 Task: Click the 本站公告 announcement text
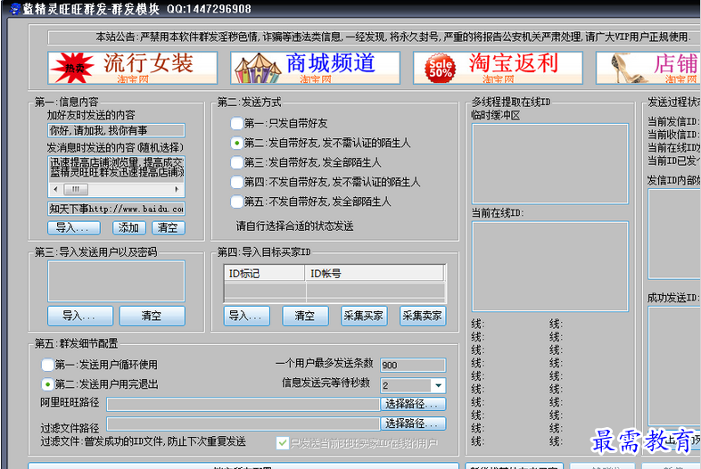[392, 37]
